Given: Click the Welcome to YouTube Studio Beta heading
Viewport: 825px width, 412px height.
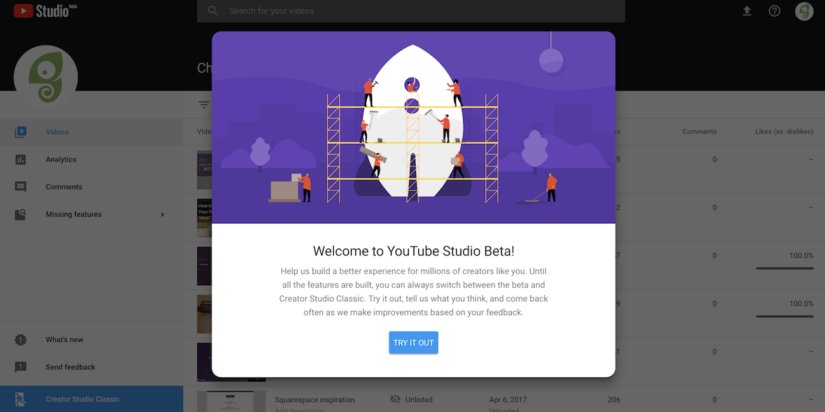Looking at the screenshot, I should coord(414,251).
